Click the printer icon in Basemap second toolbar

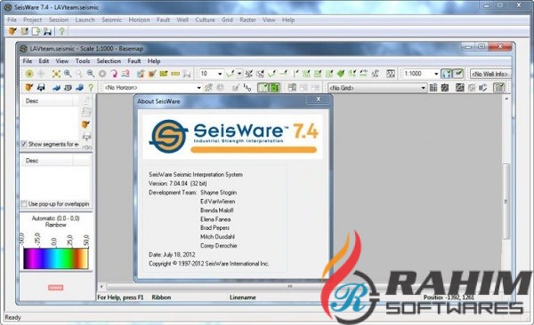(x=41, y=87)
